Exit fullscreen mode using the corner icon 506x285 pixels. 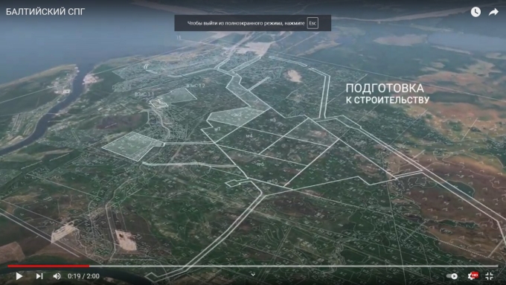click(490, 276)
